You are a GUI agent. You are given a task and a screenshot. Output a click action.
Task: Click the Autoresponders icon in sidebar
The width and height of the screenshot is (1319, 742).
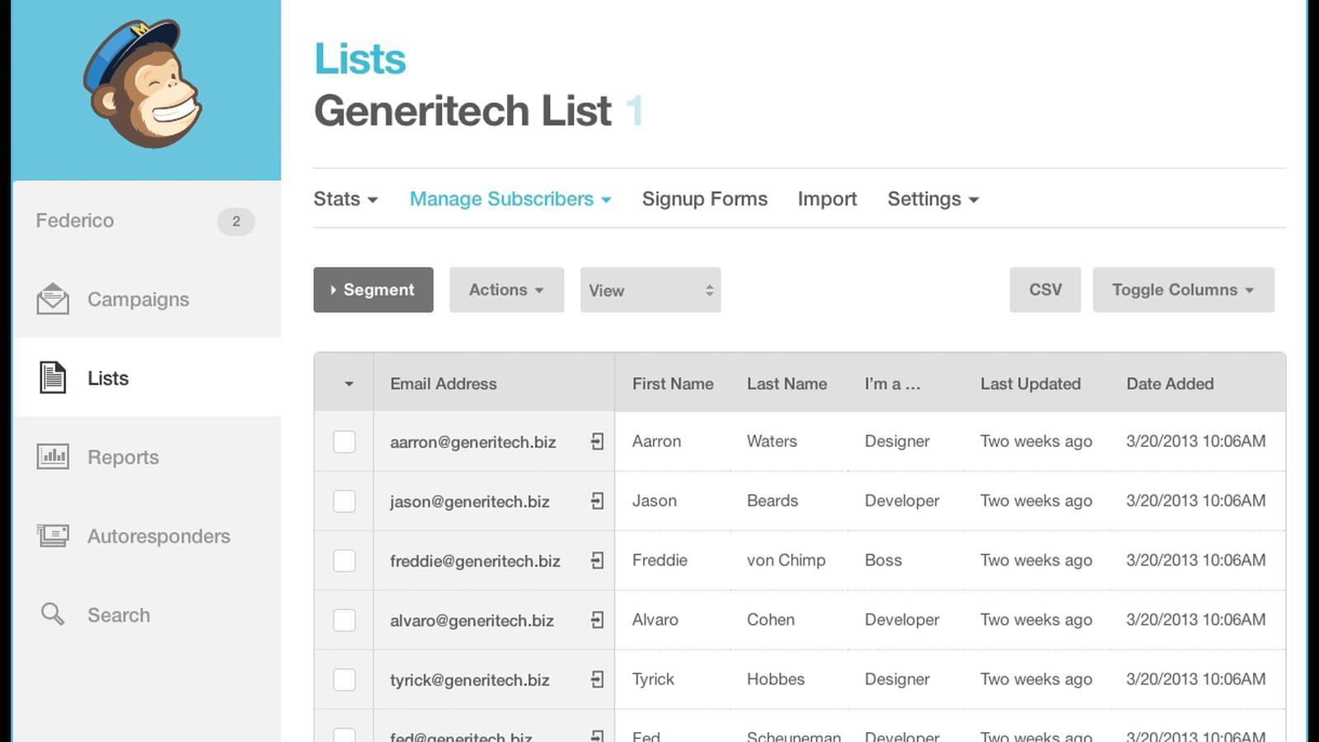tap(53, 535)
